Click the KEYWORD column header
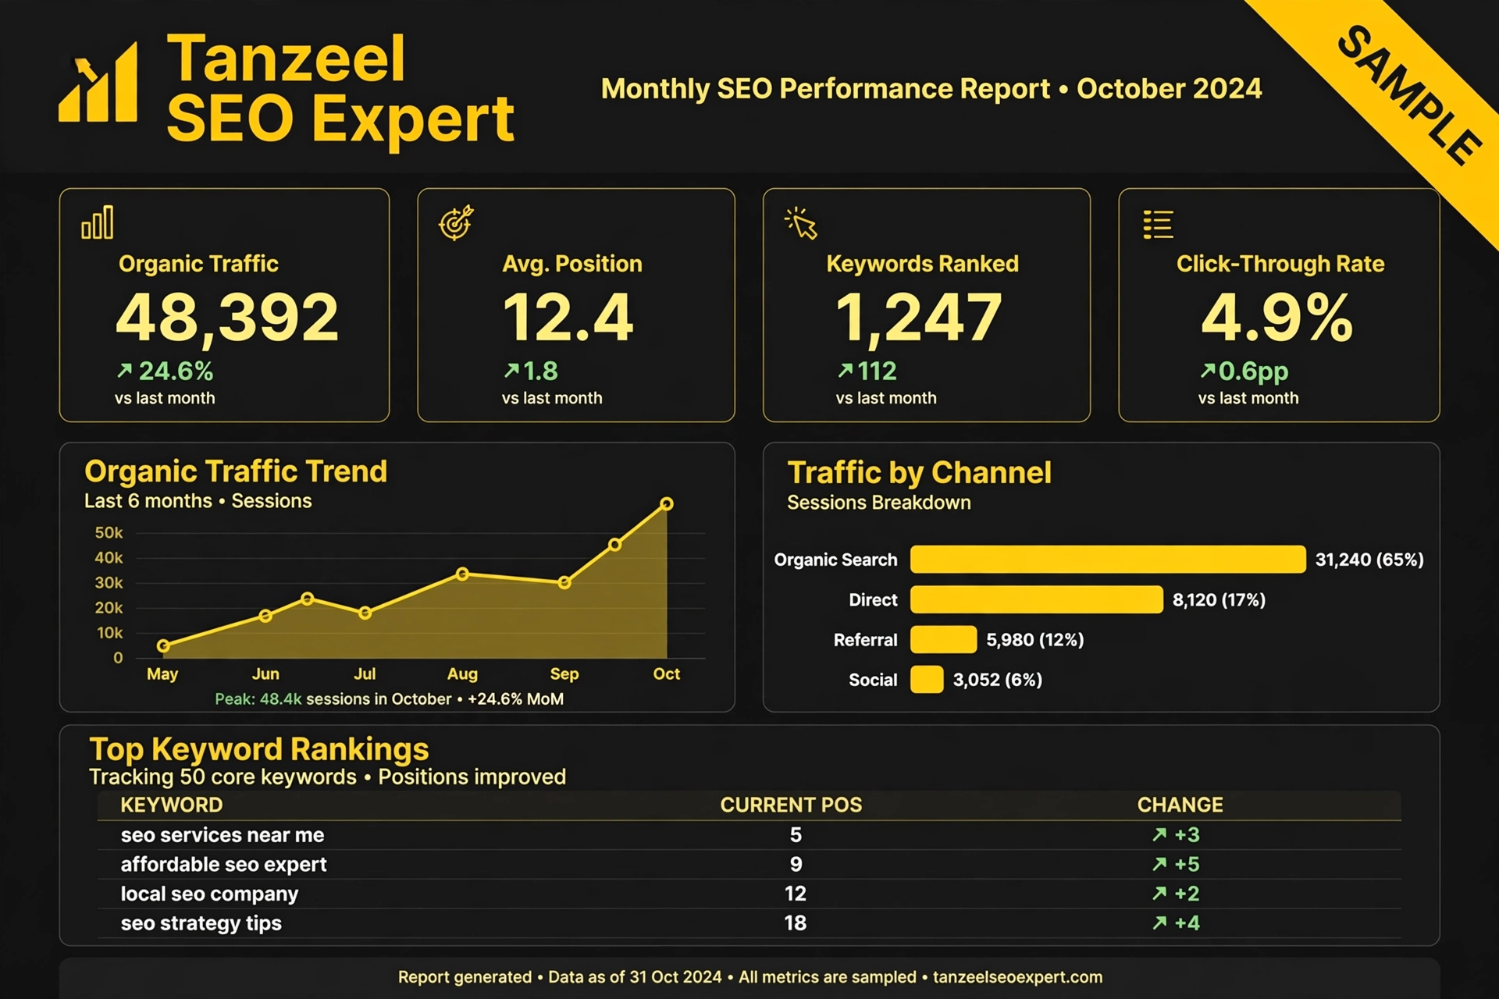This screenshot has height=999, width=1499. 172,805
